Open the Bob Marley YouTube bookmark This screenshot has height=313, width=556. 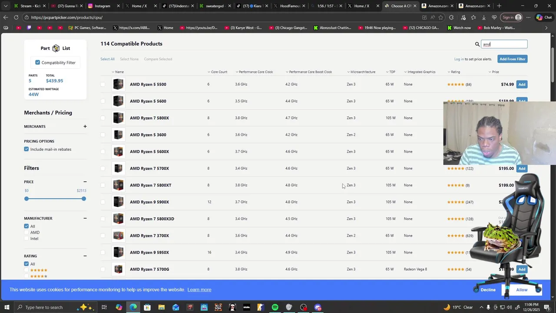[x=496, y=28]
